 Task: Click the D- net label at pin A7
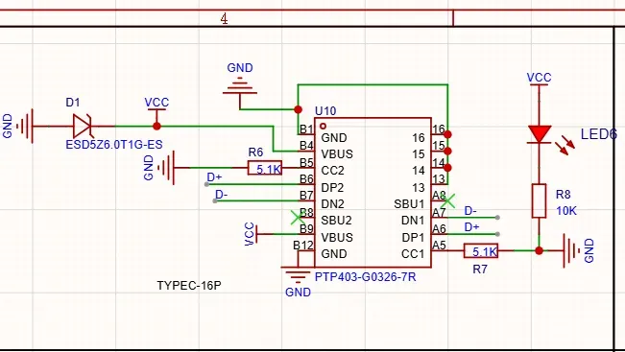(470, 211)
